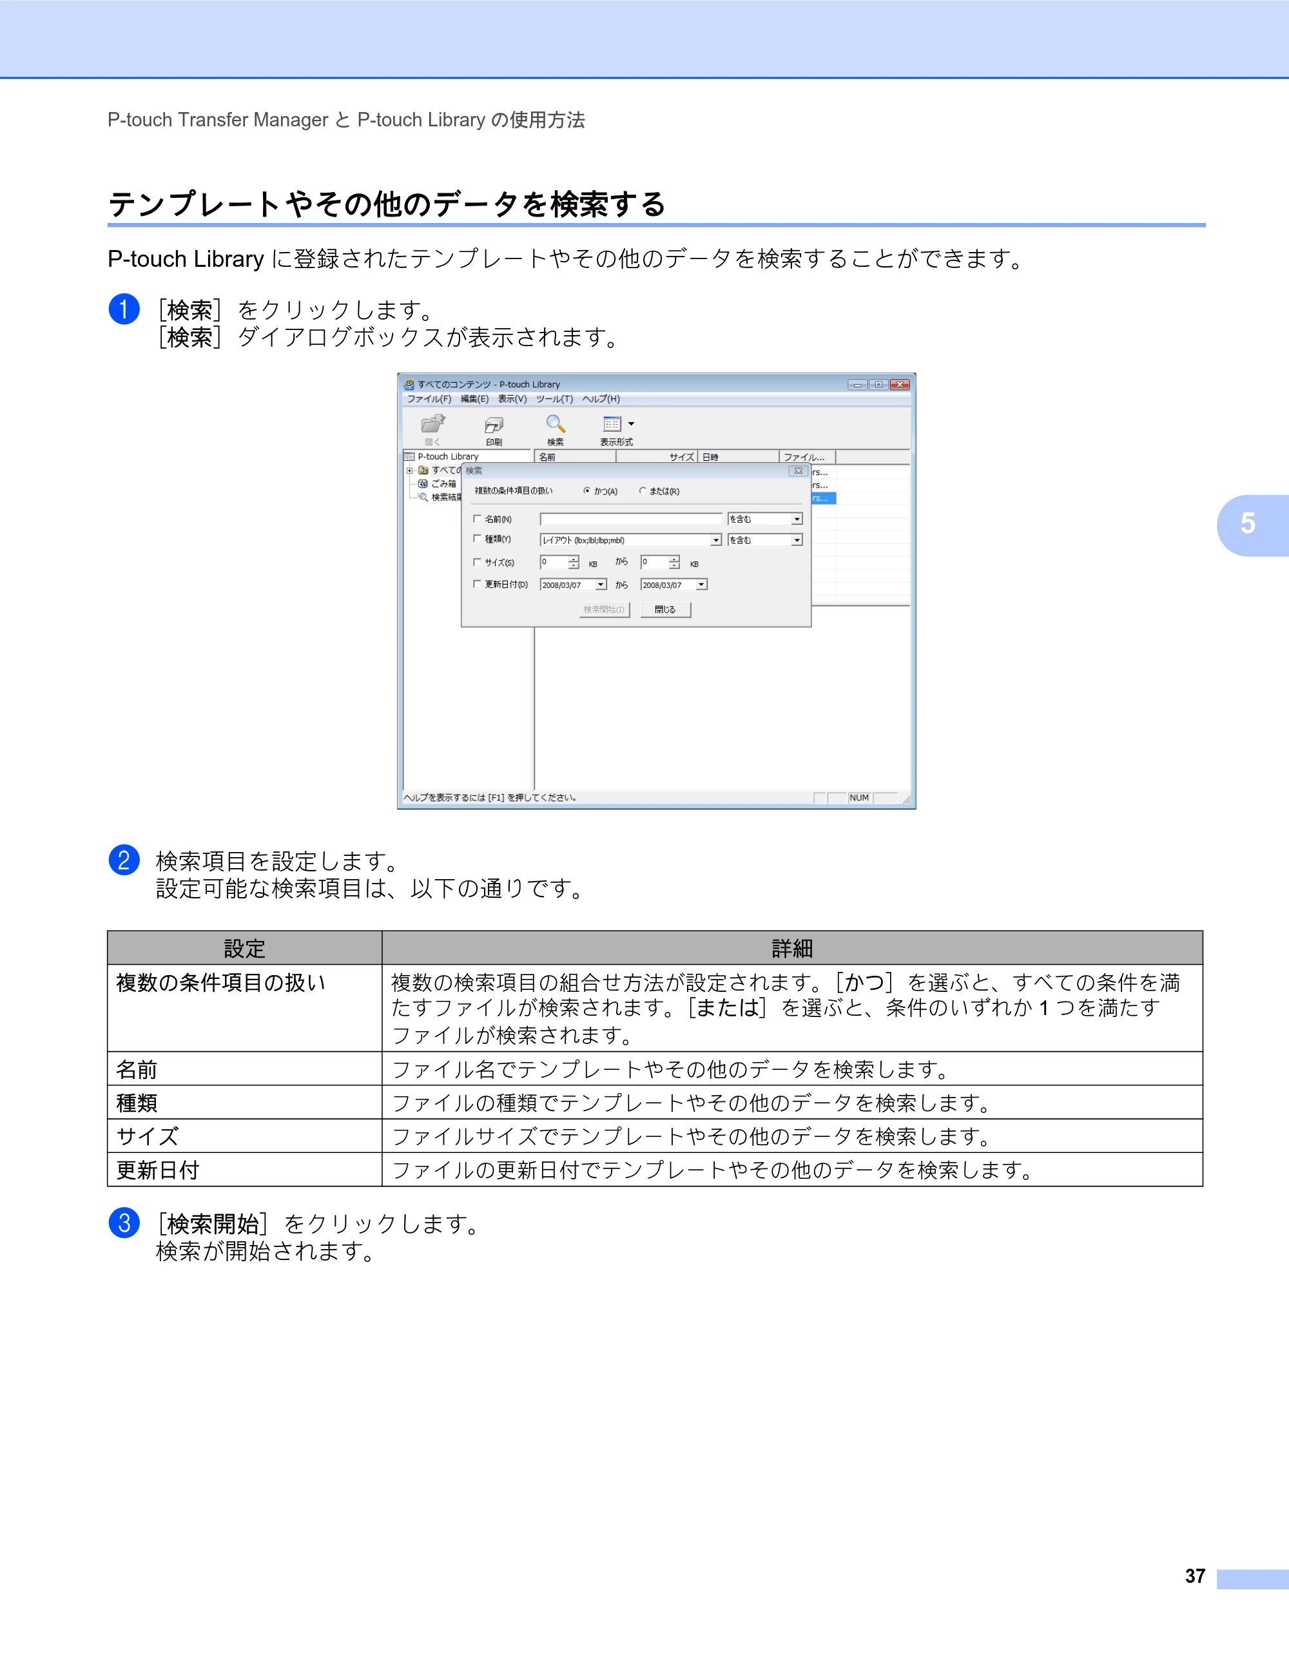Viewport: 1289px width, 1666px height.
Task: Click the Search (検索) magnifier toolbar icon
Action: click(x=556, y=424)
